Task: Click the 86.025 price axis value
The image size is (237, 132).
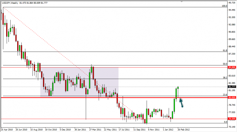Action: coord(232,61)
